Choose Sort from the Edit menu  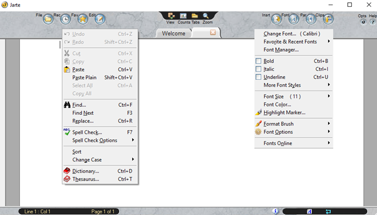pyautogui.click(x=100, y=152)
